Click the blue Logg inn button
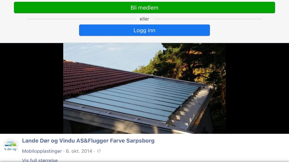This screenshot has height=162, width=289. point(144,30)
